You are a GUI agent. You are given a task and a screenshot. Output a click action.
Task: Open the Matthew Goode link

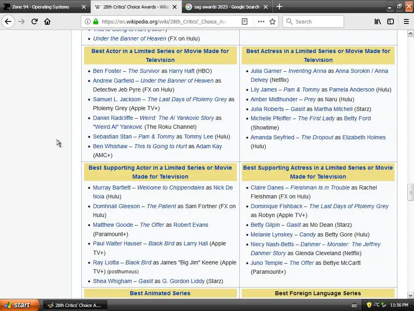[113, 225]
